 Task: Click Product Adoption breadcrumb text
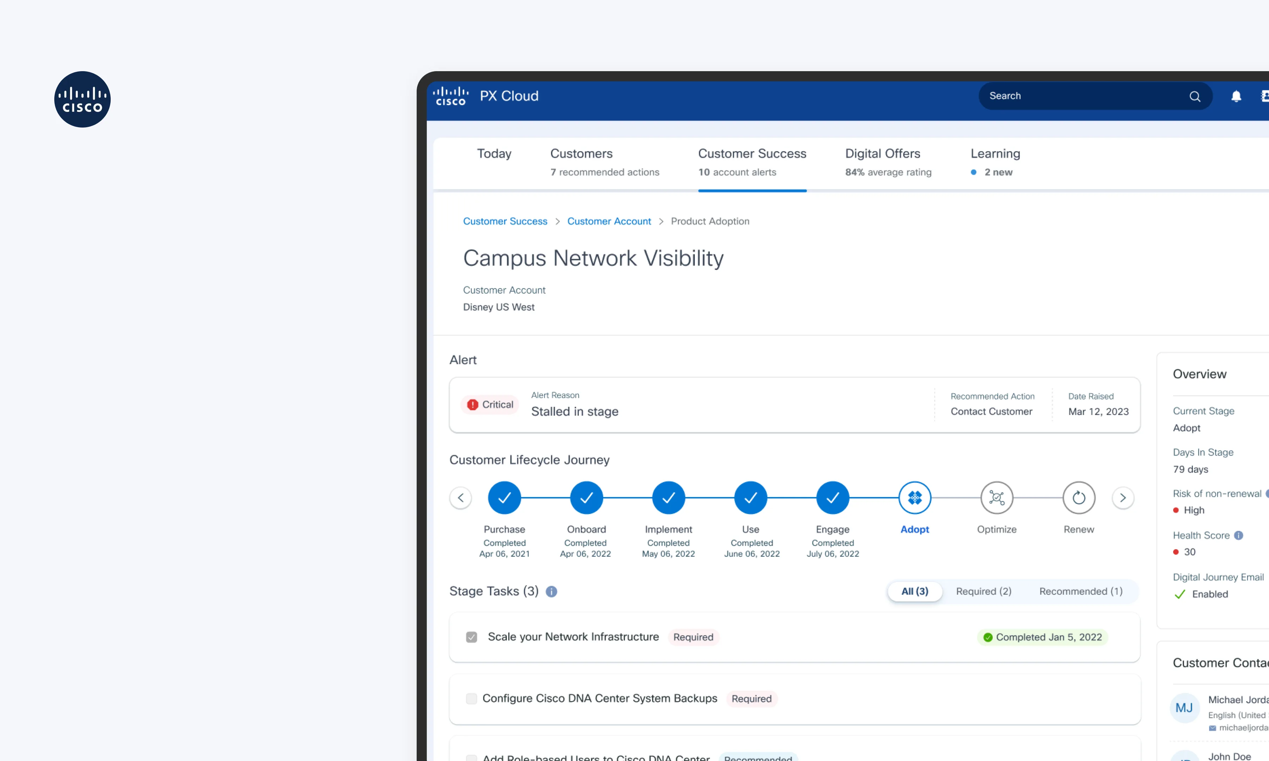pyautogui.click(x=710, y=221)
